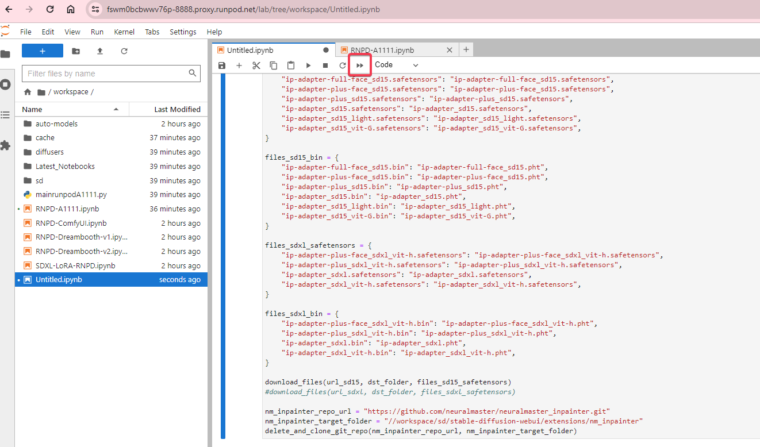
Task: Click the site information icon in address bar
Action: coord(96,10)
